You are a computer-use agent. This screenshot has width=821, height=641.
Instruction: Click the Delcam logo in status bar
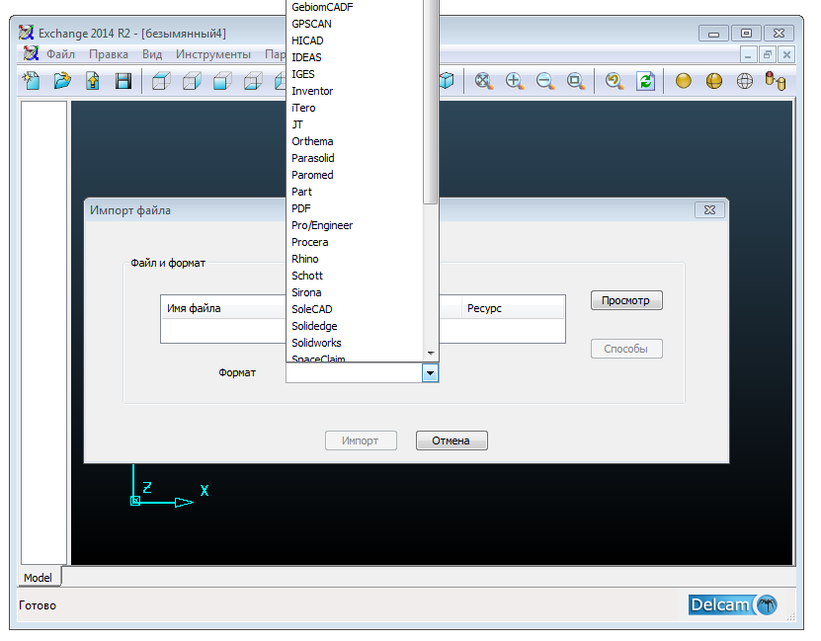(x=733, y=604)
